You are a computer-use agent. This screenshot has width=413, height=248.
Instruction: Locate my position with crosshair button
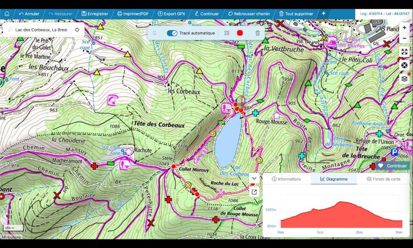click(77, 30)
